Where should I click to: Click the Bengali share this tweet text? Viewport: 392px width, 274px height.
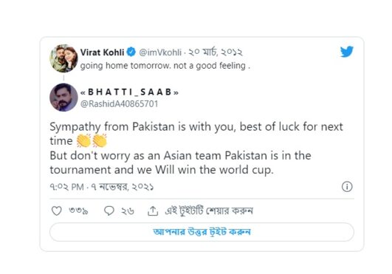tap(209, 210)
